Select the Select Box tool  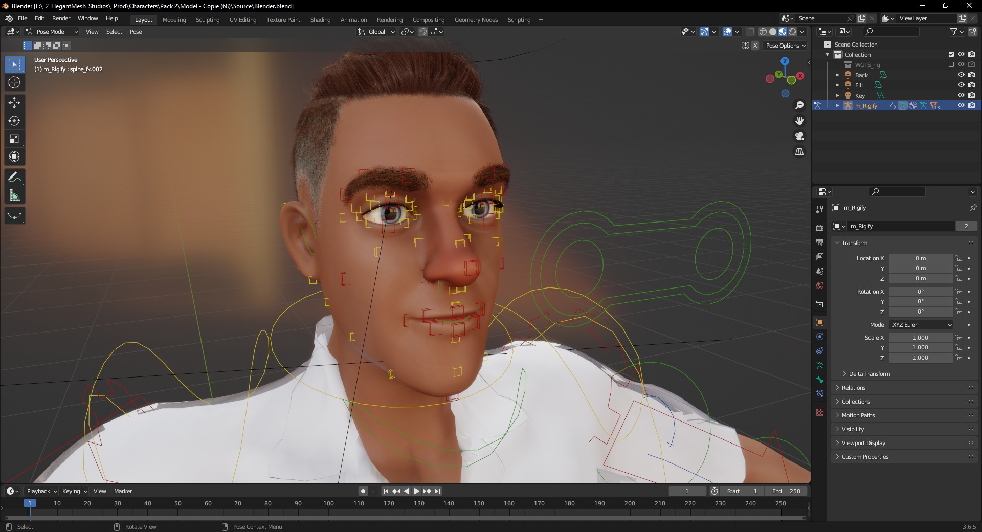point(14,64)
